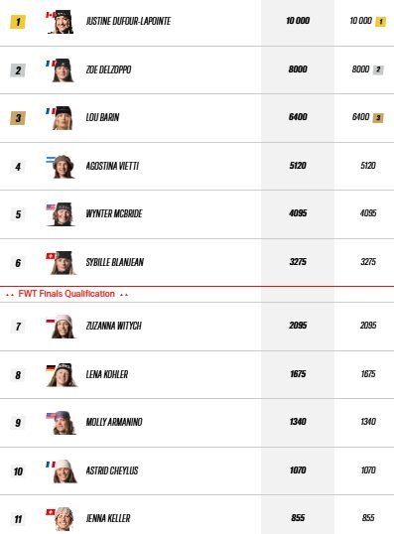Click the small gold 1 badge beside 10 000

coord(380,22)
